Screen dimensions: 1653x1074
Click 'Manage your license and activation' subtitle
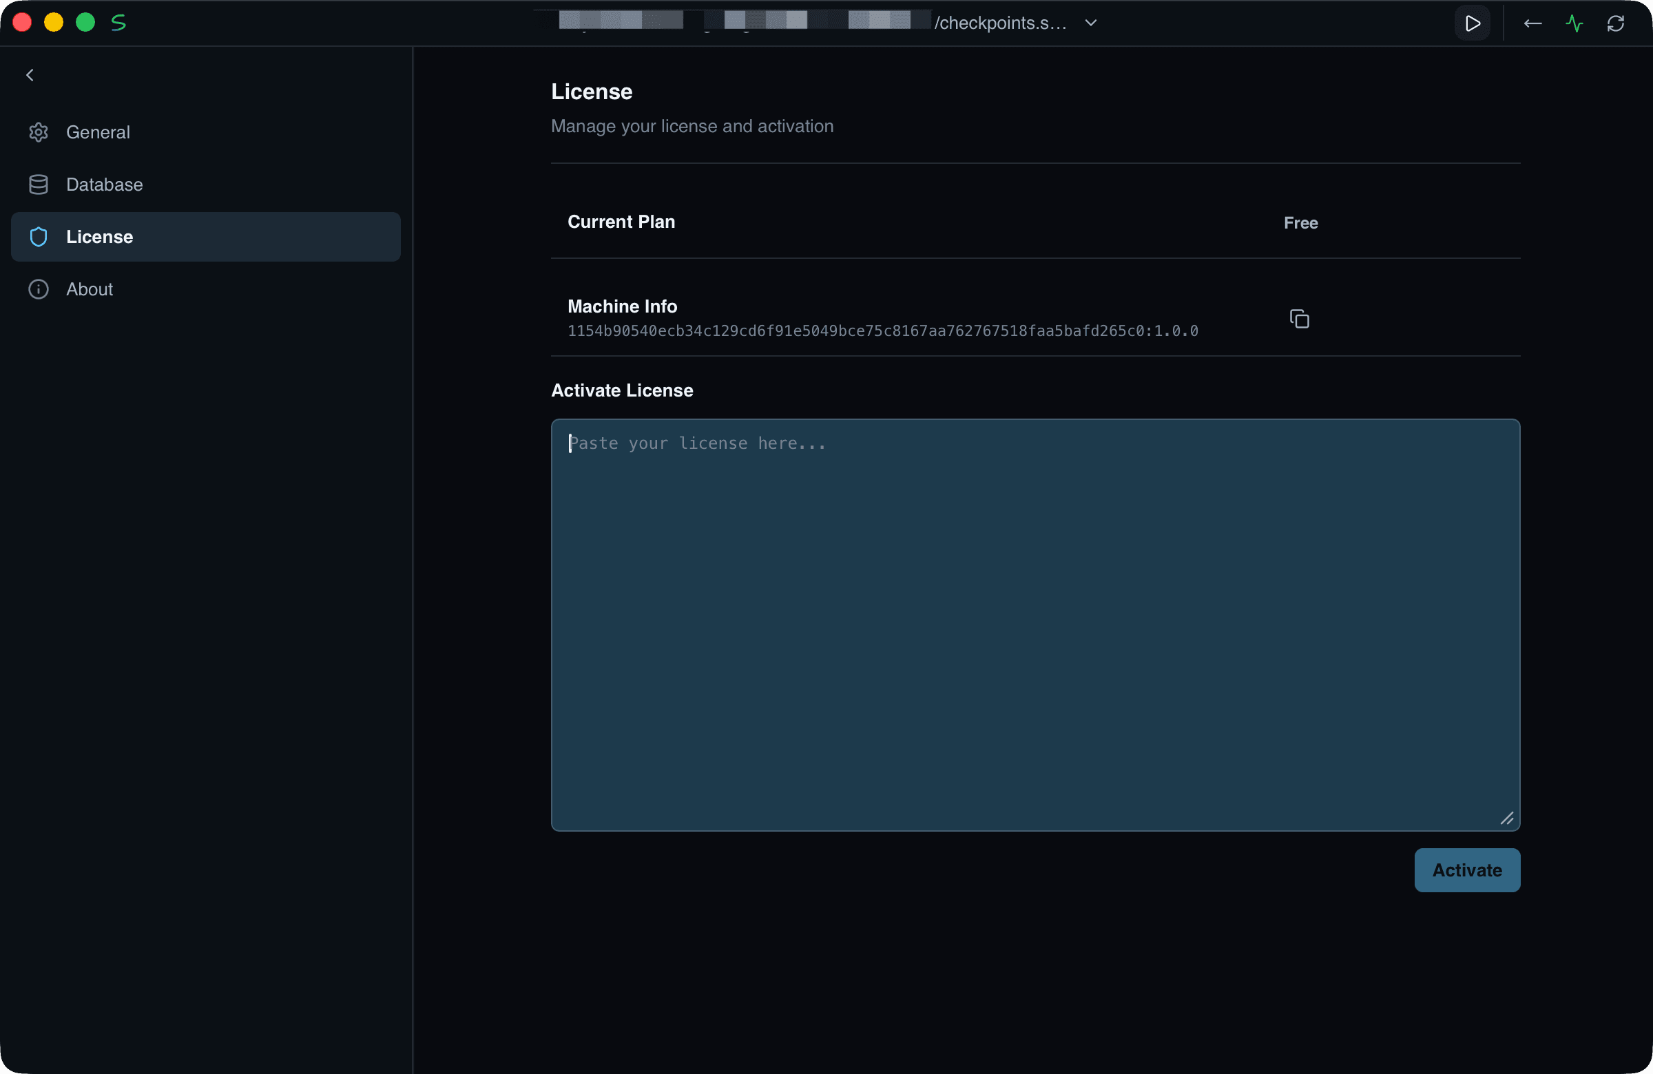point(692,127)
